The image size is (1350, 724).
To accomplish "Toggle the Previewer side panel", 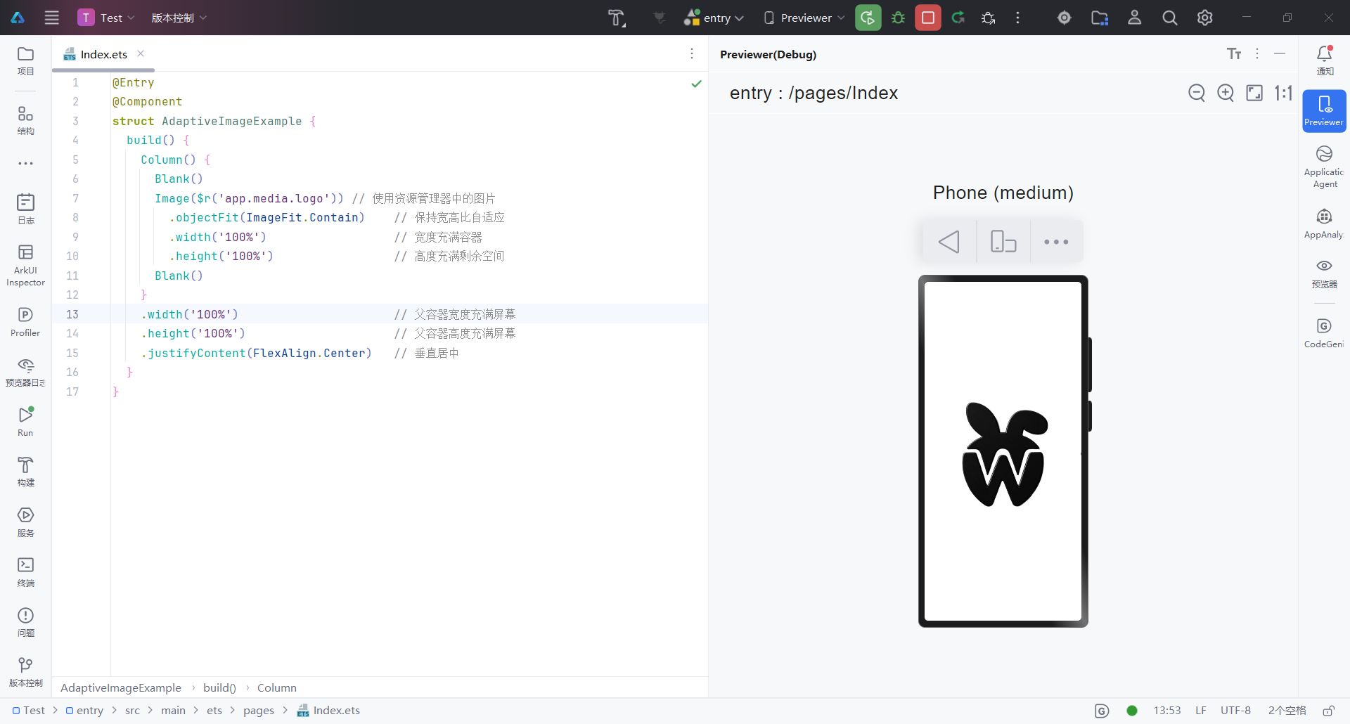I will (1325, 111).
